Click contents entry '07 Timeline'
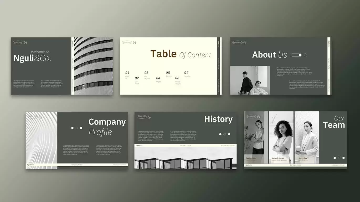The width and height of the screenshot is (360, 202). [x=187, y=74]
